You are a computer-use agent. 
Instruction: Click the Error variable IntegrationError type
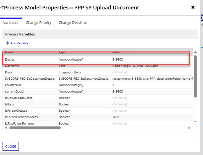point(70,72)
